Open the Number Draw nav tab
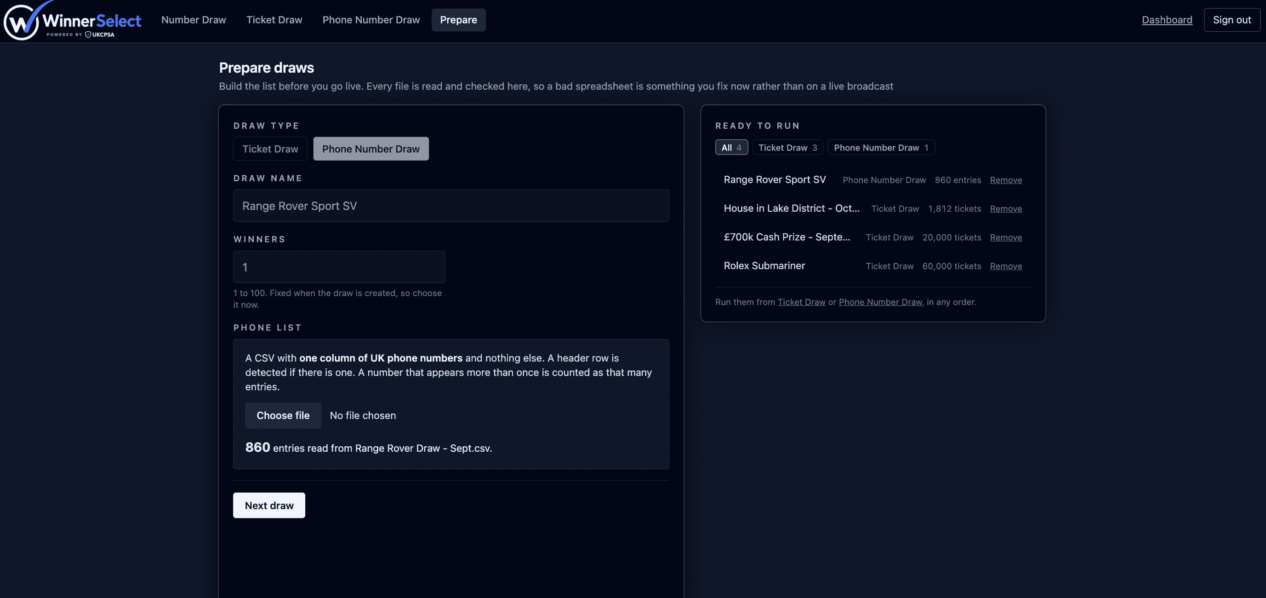This screenshot has width=1266, height=598. (194, 20)
